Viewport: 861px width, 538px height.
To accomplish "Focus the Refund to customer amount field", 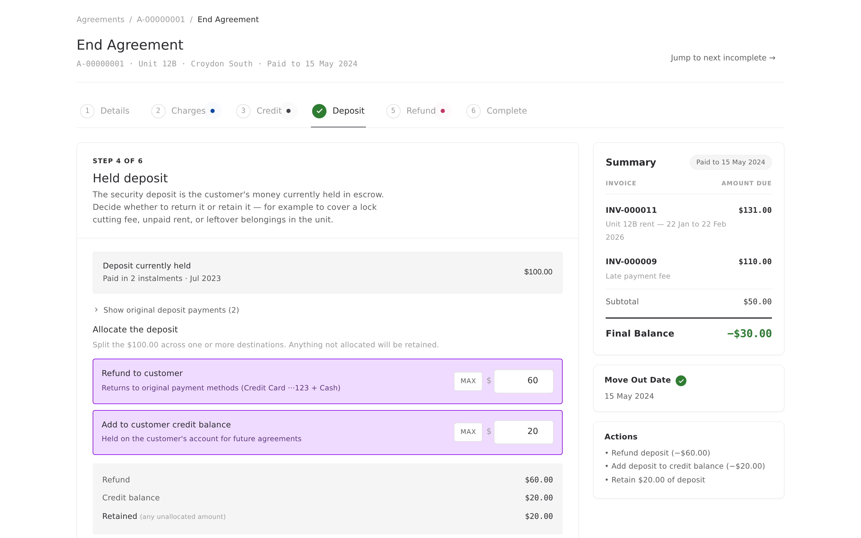I will (523, 381).
